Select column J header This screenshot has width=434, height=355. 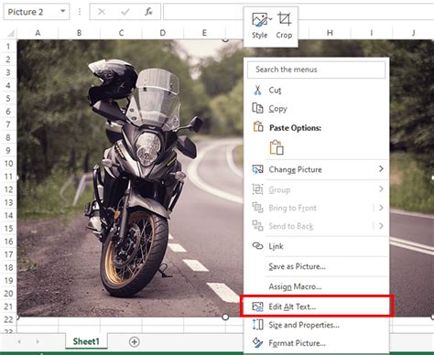[x=414, y=33]
